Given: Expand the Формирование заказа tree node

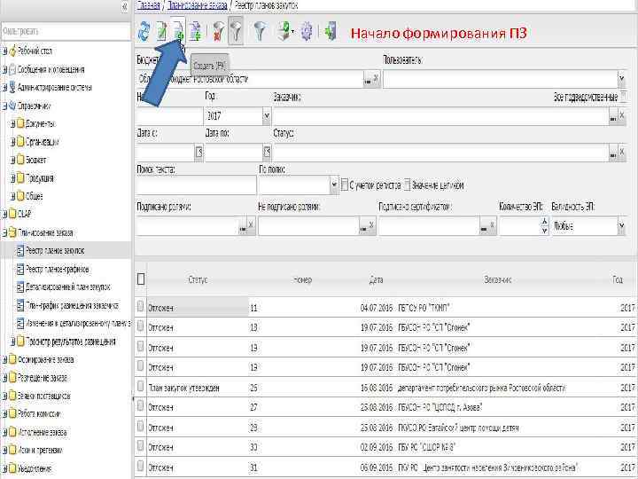Looking at the screenshot, I should 4,360.
